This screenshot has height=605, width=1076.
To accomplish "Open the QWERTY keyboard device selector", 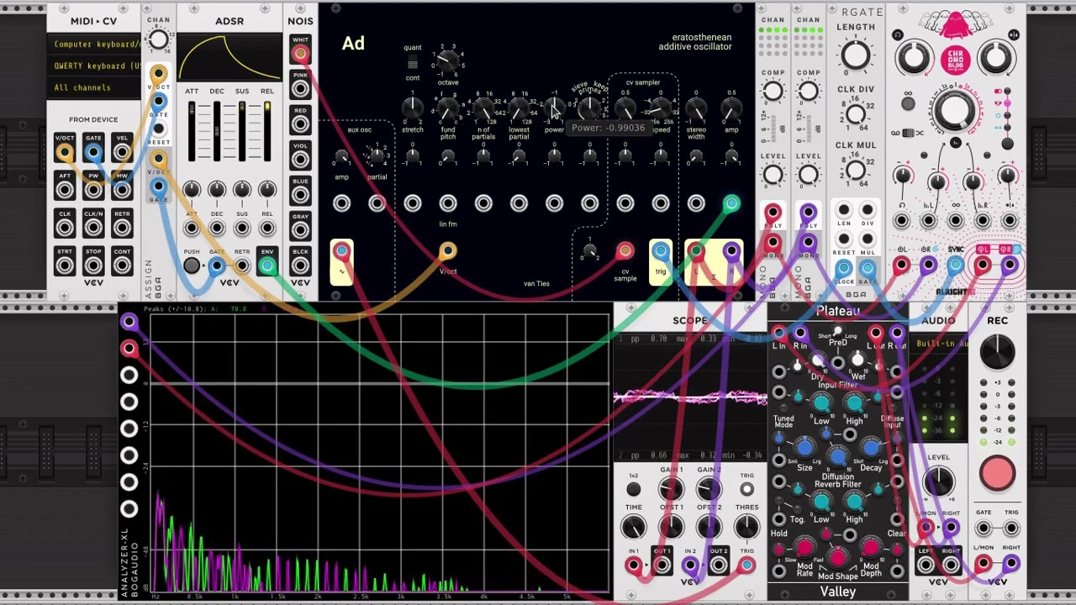I will pyautogui.click(x=94, y=66).
